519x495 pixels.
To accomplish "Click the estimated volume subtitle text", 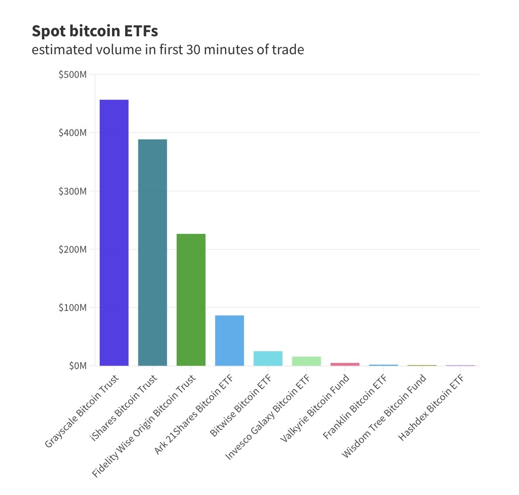I will 168,50.
